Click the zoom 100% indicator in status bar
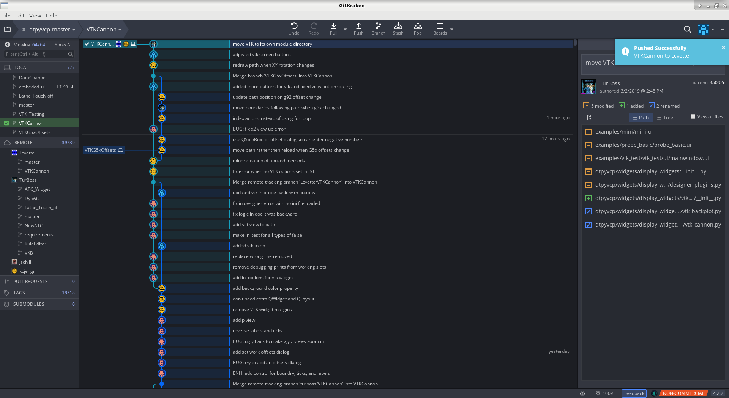729x398 pixels. click(605, 393)
